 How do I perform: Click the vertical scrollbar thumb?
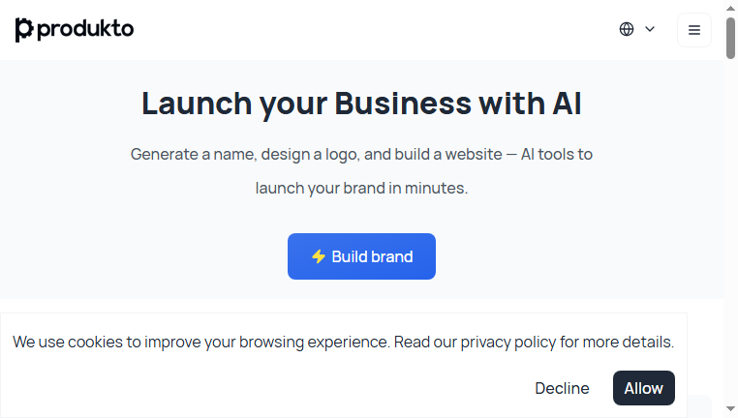tap(730, 38)
